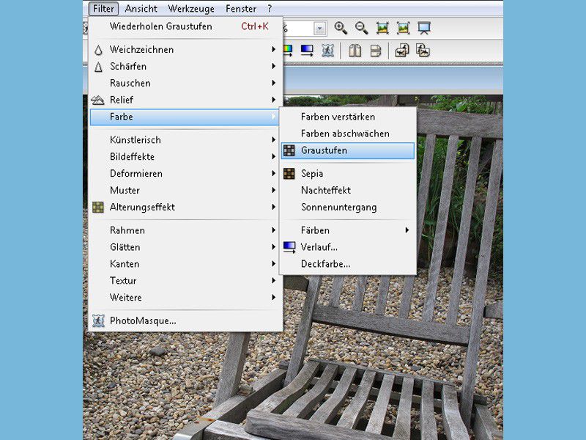Image resolution: width=586 pixels, height=440 pixels.
Task: Expand the Textur submenu arrow
Action: (x=273, y=281)
